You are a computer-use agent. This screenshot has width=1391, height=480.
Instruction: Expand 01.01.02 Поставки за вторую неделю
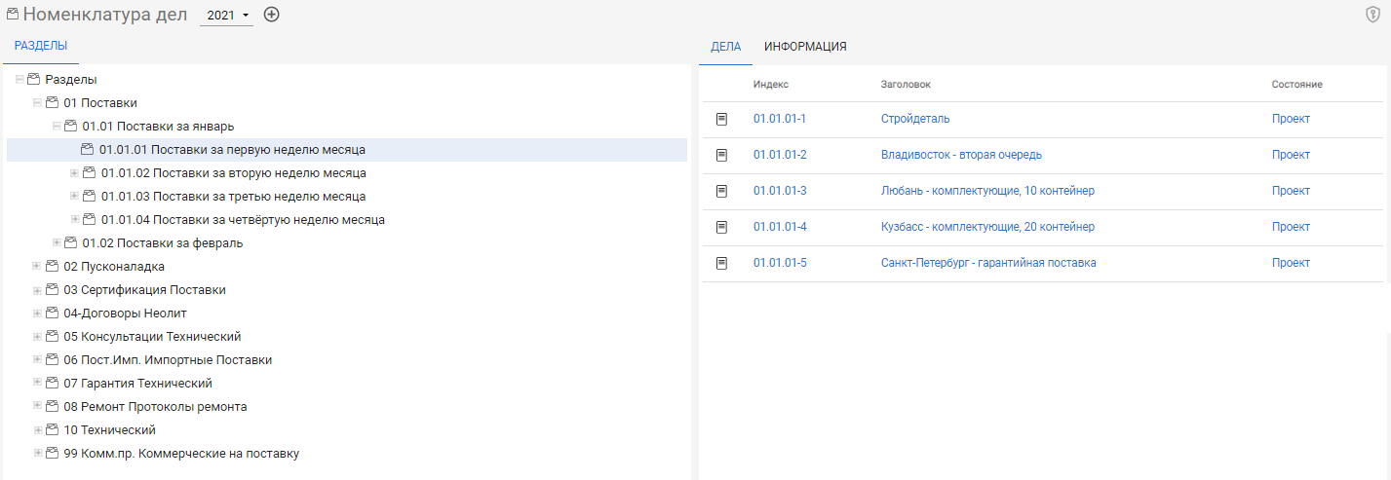click(x=74, y=173)
